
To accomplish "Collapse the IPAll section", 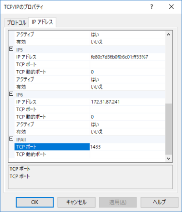I will [11, 139].
